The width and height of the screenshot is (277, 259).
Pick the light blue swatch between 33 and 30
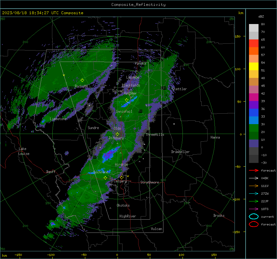pyautogui.click(x=254, y=120)
